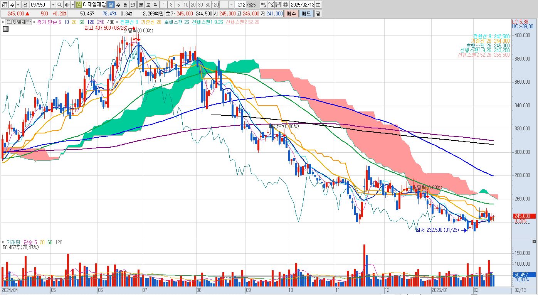Click the continuous lookup icon next to 625
The height and width of the screenshot is (295, 538).
tap(263, 5)
